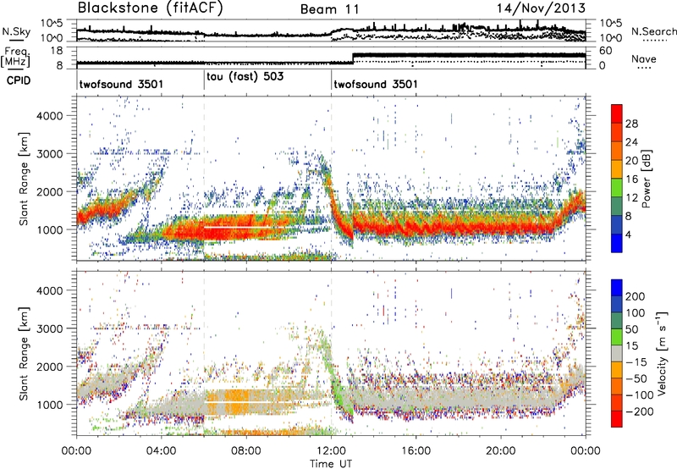Image resolution: width=677 pixels, height=469 pixels.
Task: Click the "3000" tick on the power panel
Action: click(x=49, y=154)
